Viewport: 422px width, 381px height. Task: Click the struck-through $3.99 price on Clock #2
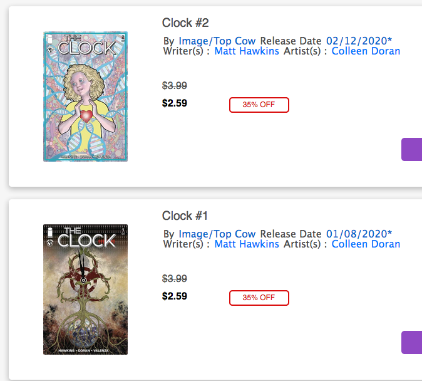[x=175, y=86]
